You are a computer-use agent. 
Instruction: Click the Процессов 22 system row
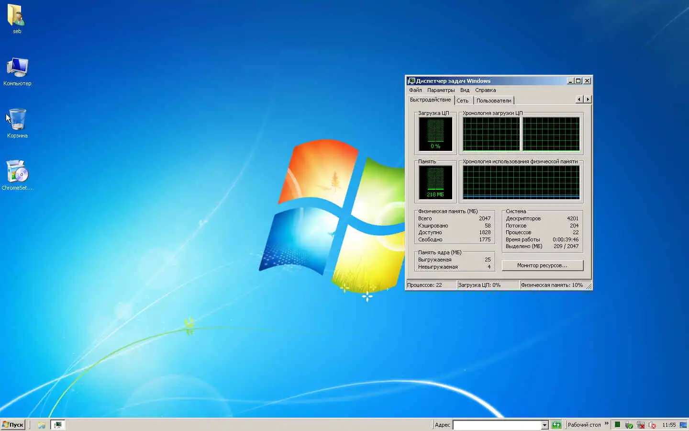click(542, 232)
